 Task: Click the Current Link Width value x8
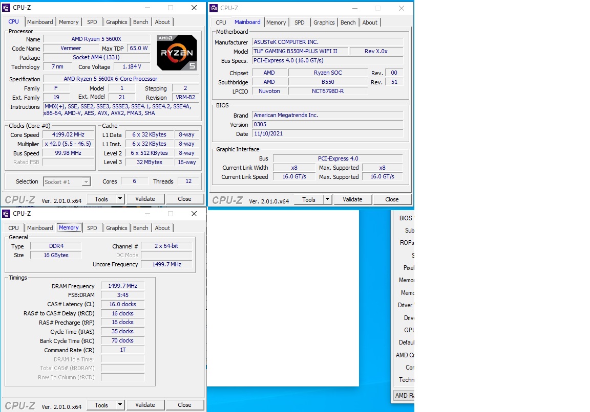coord(294,168)
